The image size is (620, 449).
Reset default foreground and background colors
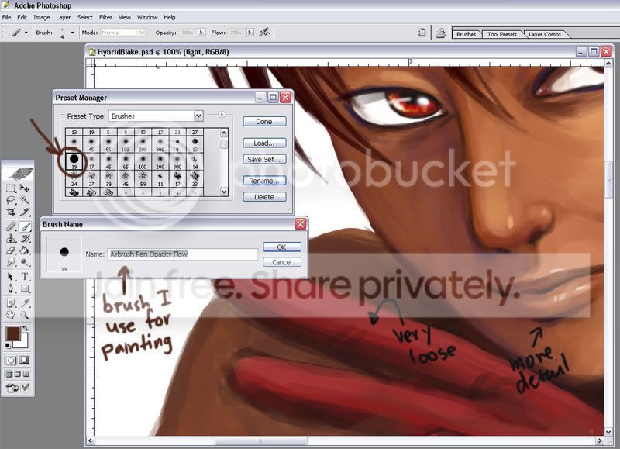(x=8, y=346)
